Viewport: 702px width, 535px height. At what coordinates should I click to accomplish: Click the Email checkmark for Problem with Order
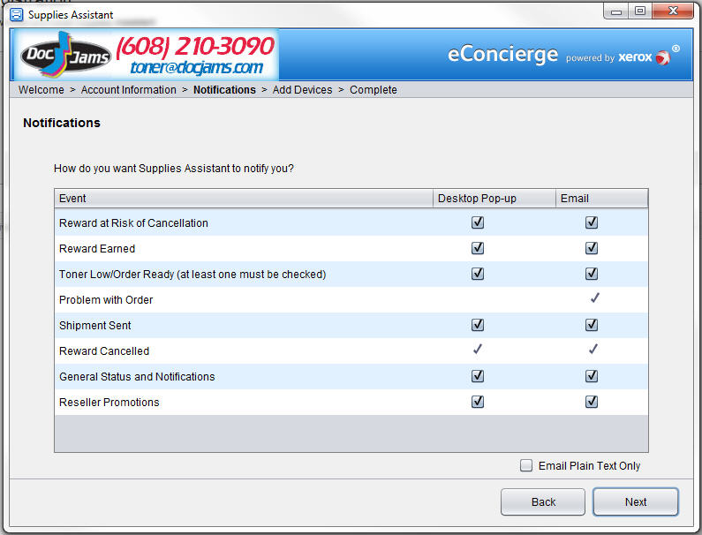coord(593,299)
